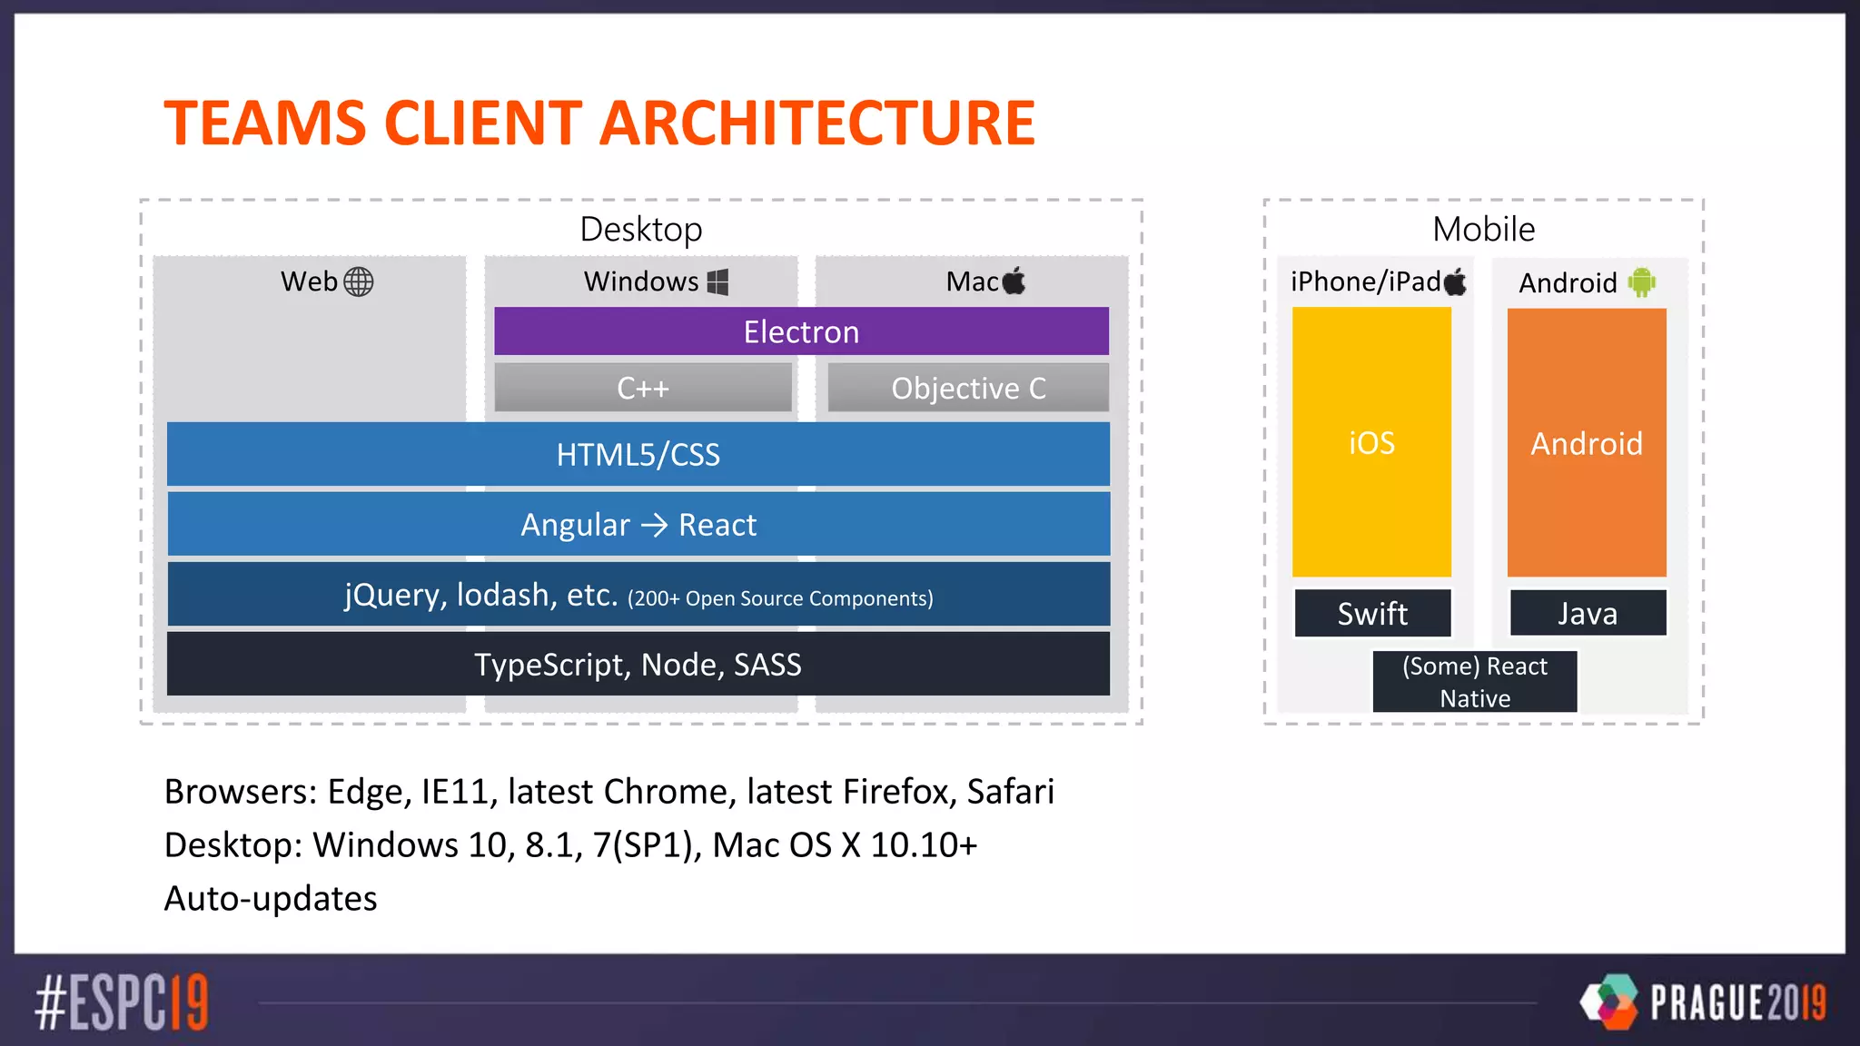
Task: Select the orange Android block
Action: tap(1587, 443)
